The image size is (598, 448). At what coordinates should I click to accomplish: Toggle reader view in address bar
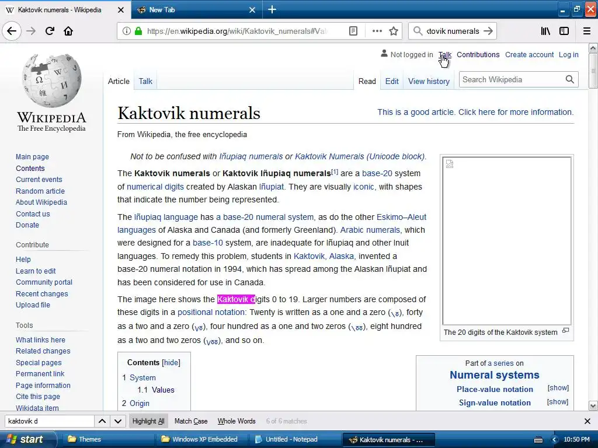353,31
